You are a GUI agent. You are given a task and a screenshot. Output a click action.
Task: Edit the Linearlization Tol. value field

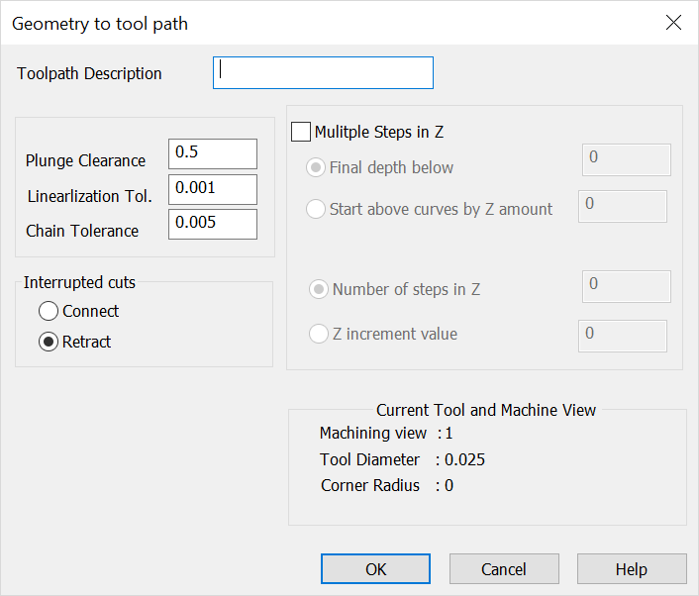(213, 189)
